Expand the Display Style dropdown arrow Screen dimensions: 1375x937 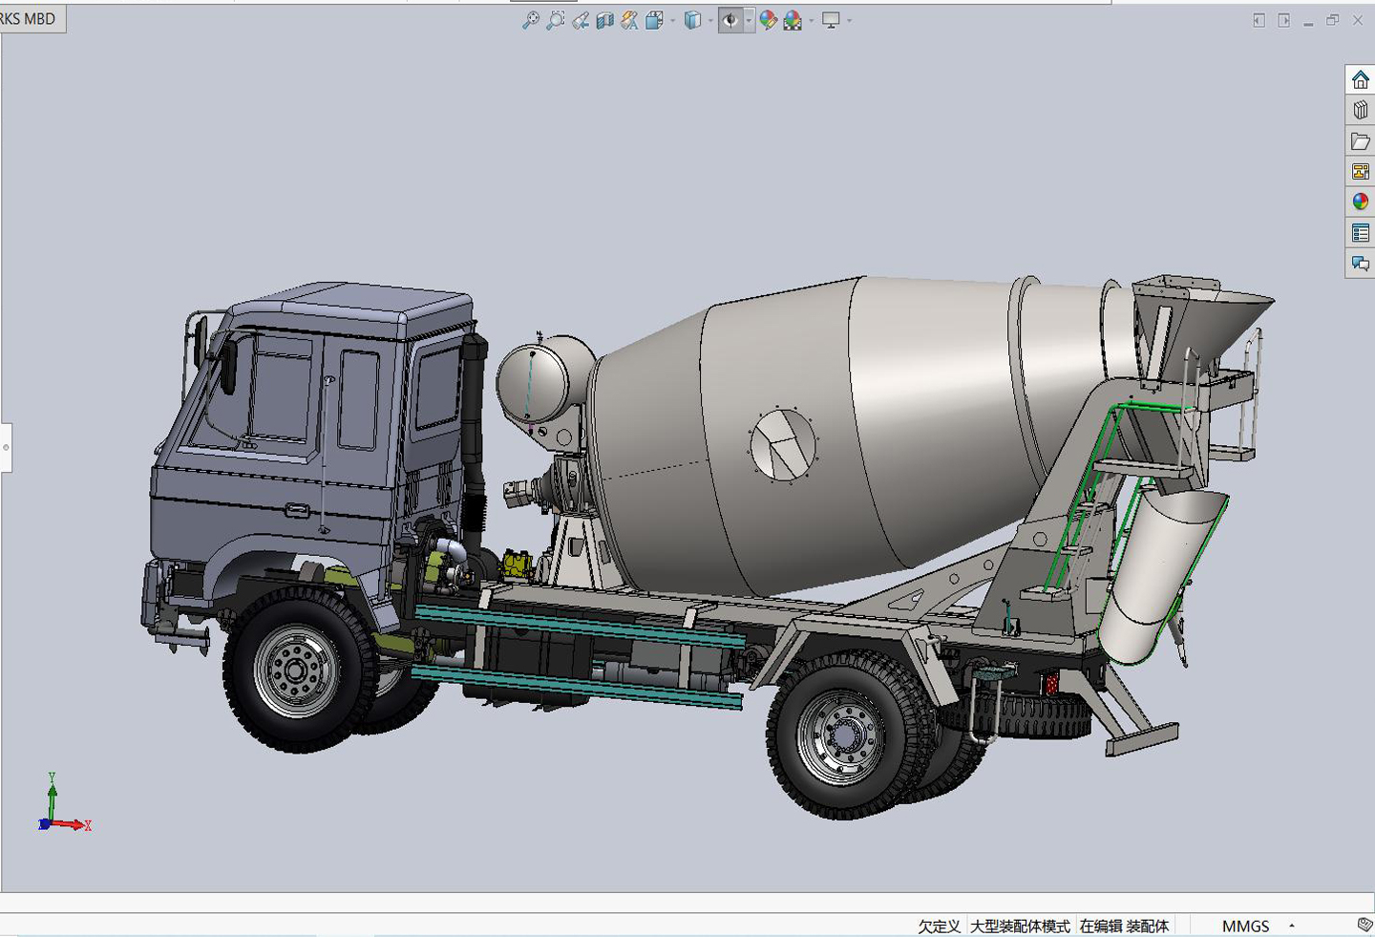coord(710,20)
